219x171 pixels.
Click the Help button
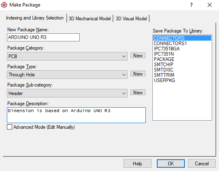[137, 163]
